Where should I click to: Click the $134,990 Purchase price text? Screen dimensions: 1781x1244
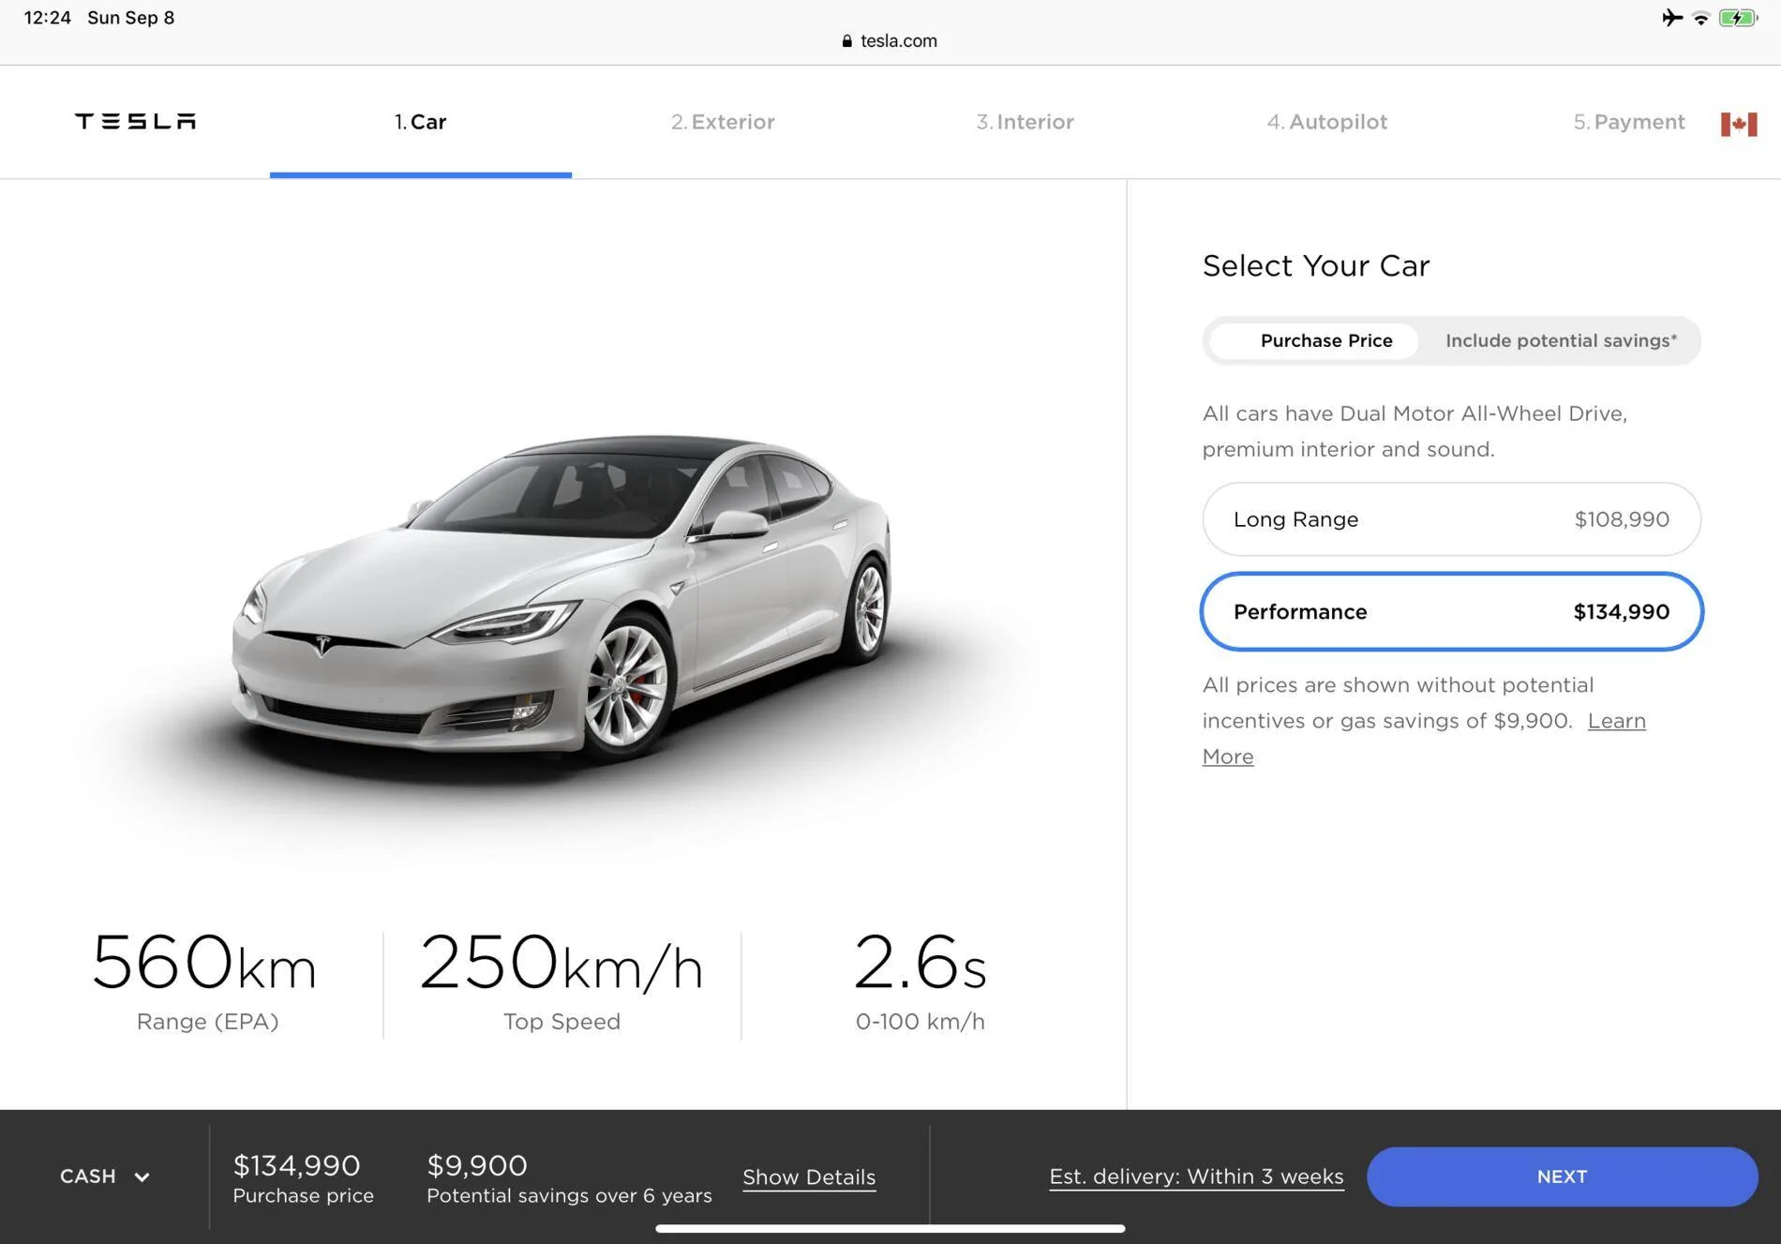(x=303, y=1178)
